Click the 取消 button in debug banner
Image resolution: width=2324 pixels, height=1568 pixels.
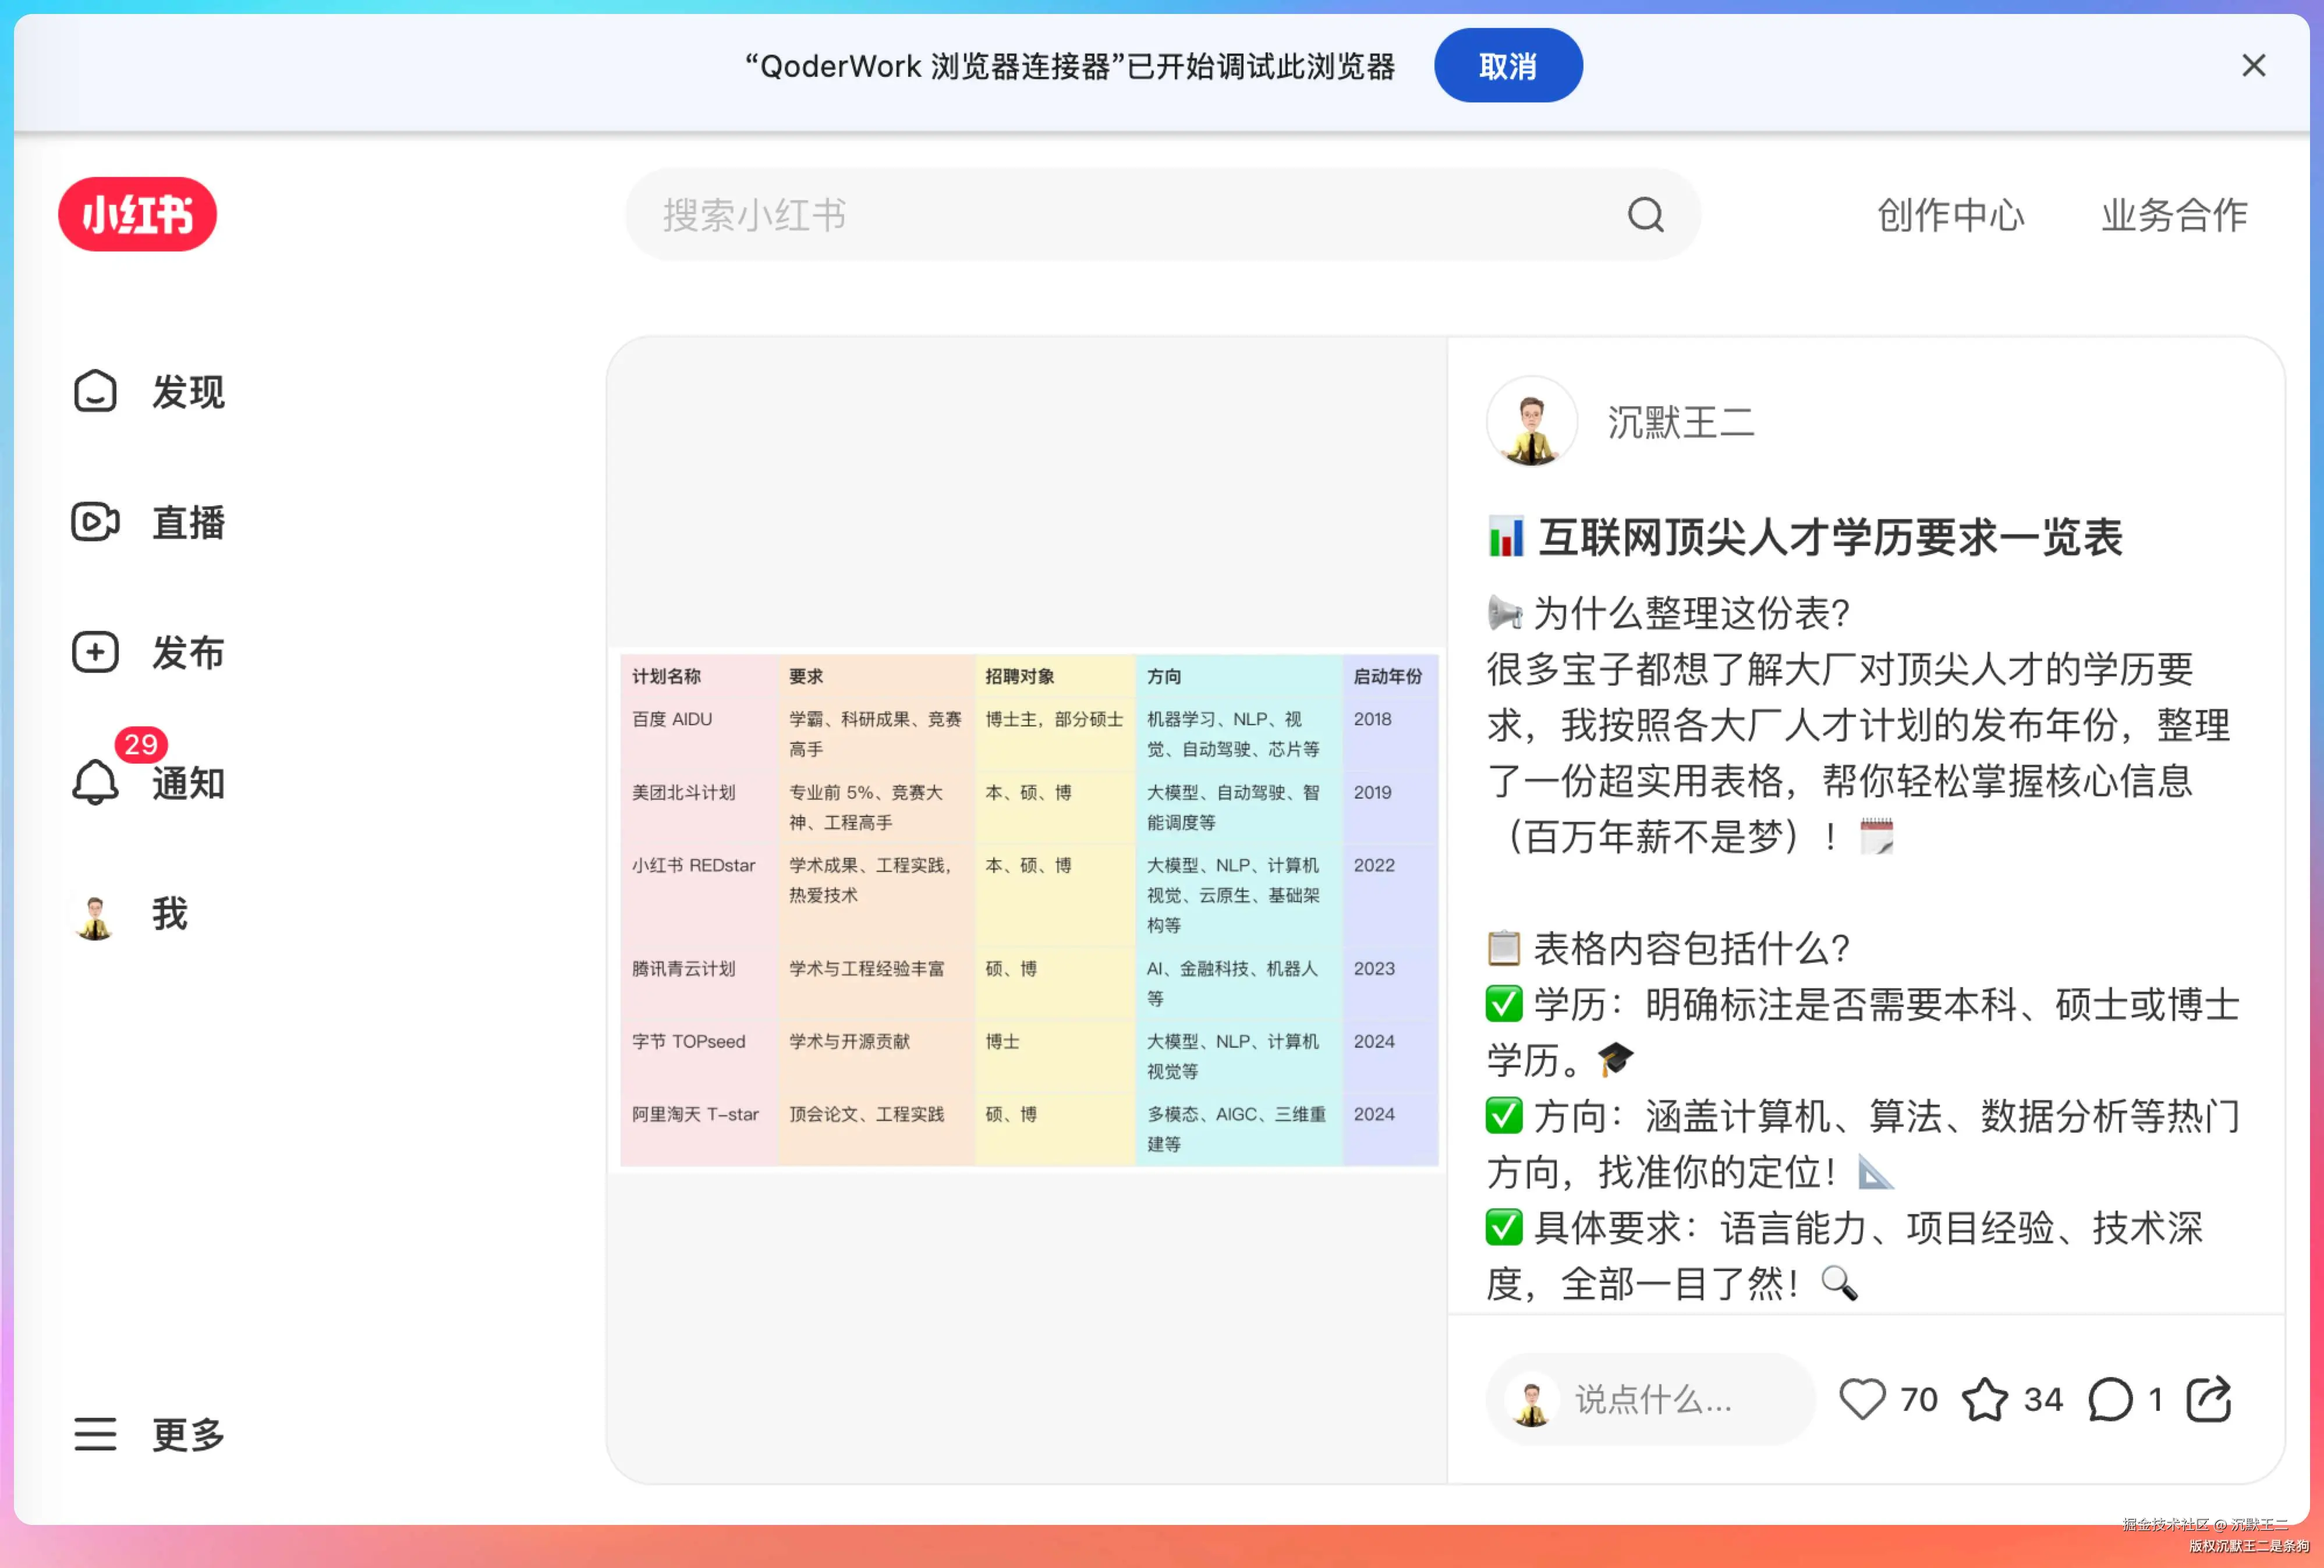[x=1507, y=66]
